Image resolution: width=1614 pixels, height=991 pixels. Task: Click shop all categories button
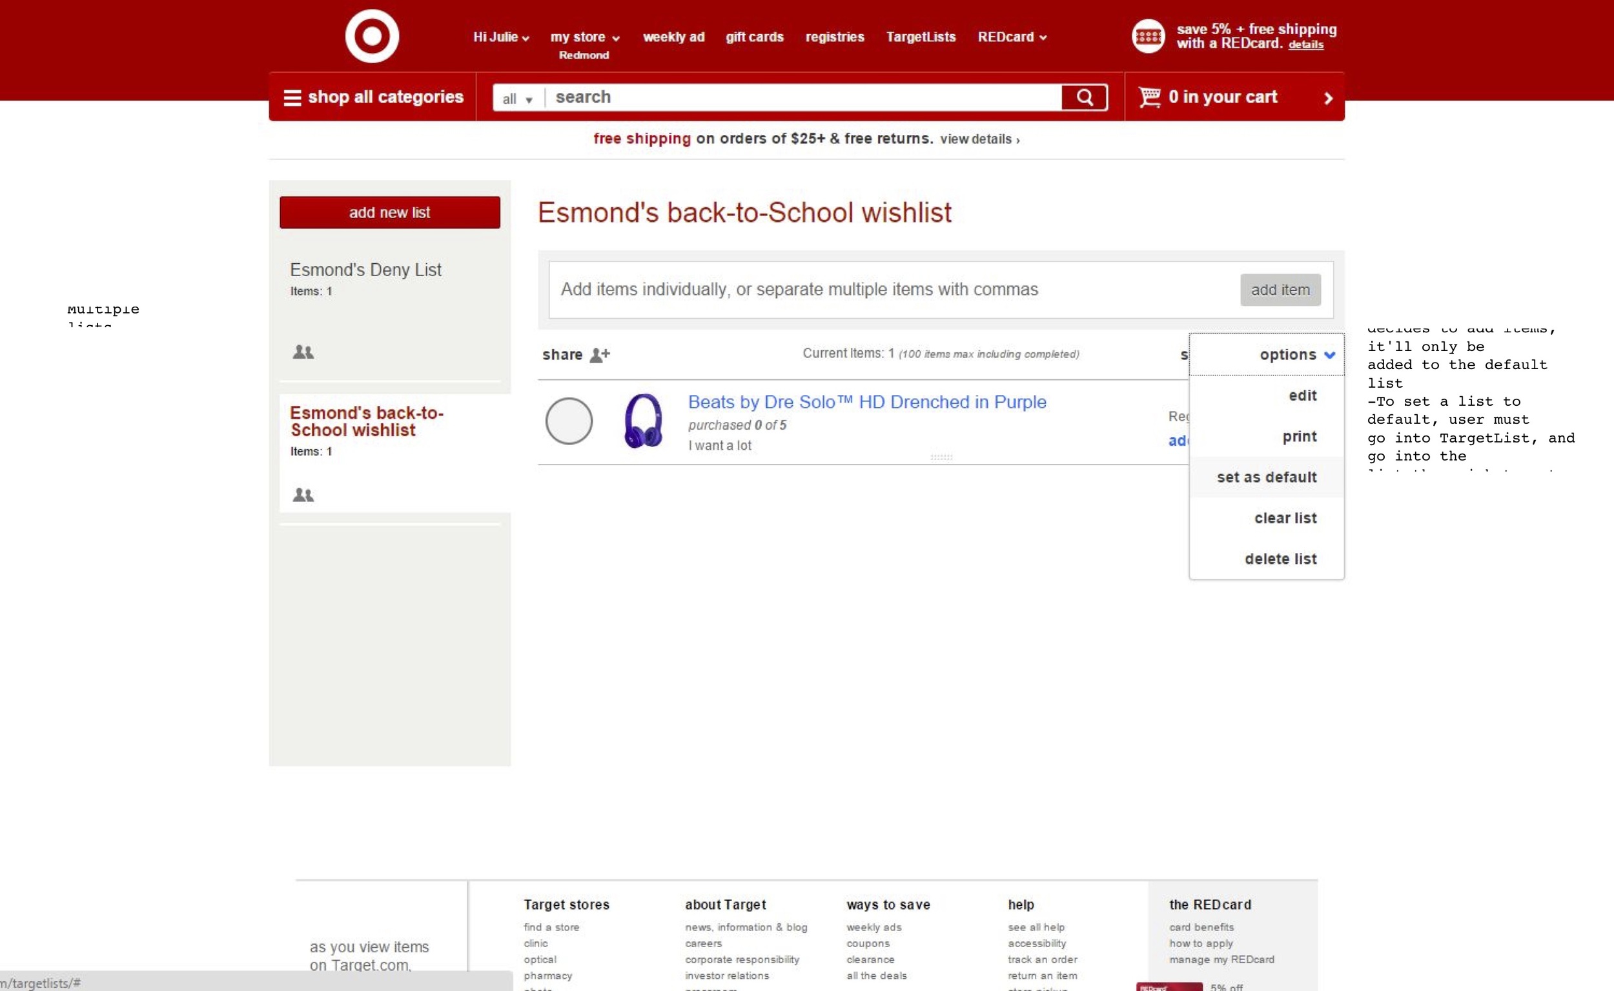(x=373, y=97)
